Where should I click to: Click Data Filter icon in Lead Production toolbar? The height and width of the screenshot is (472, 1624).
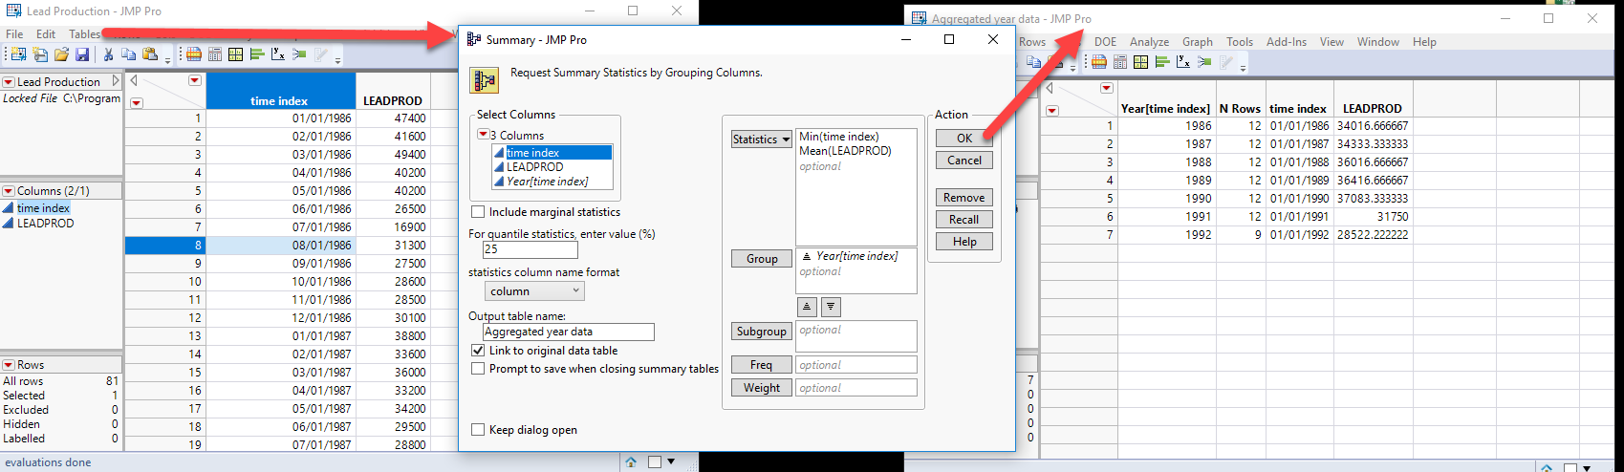pos(194,54)
